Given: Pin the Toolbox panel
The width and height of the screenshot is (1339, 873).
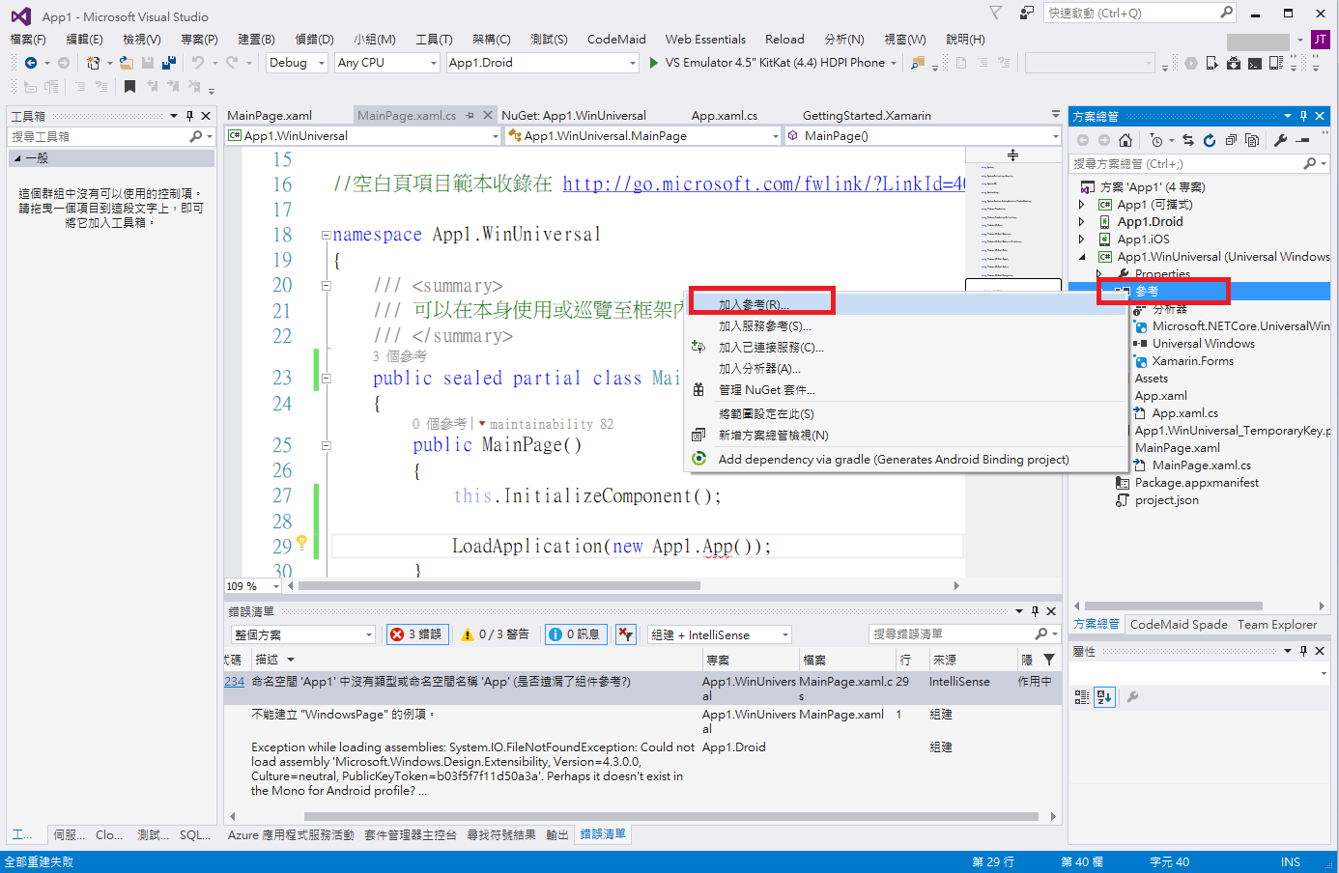Looking at the screenshot, I should pyautogui.click(x=189, y=116).
